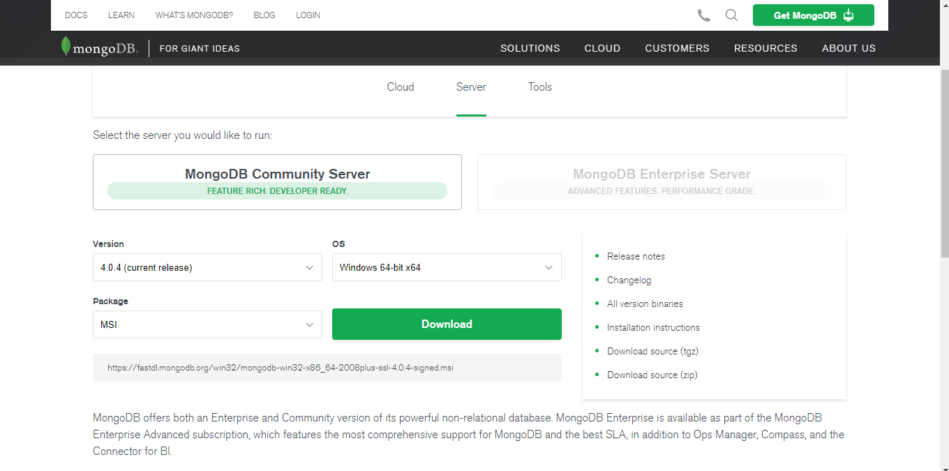The height and width of the screenshot is (471, 949).
Task: Open the RESOURCES navigation menu
Action: coord(765,48)
